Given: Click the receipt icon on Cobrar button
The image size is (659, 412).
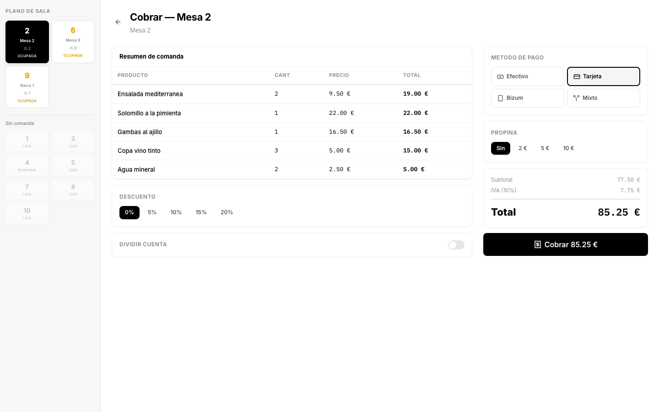Looking at the screenshot, I should pos(538,244).
